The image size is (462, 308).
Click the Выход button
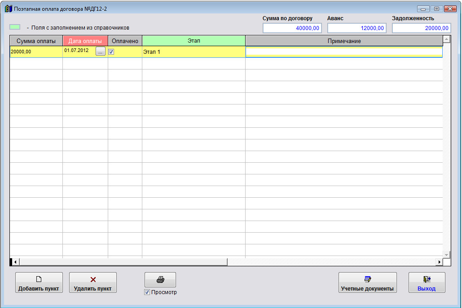[x=427, y=282]
